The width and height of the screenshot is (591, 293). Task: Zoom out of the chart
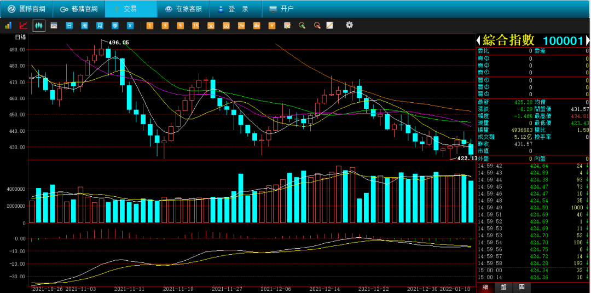coord(317,26)
